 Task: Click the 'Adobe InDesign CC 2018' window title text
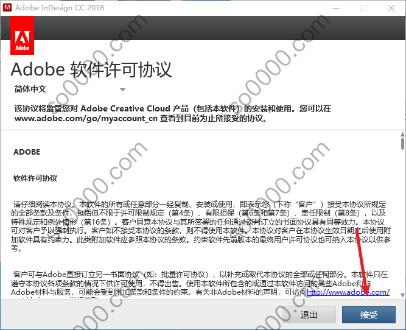[61, 8]
